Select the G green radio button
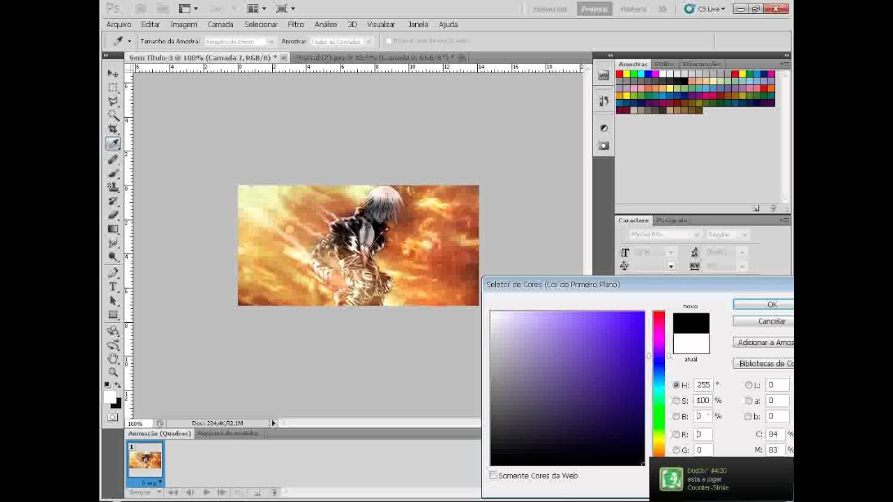 (676, 450)
